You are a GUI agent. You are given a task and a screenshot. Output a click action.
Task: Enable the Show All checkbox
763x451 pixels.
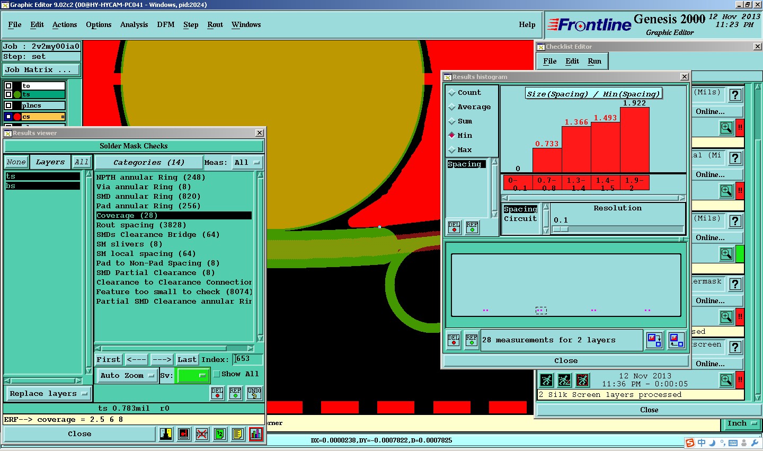click(x=216, y=374)
